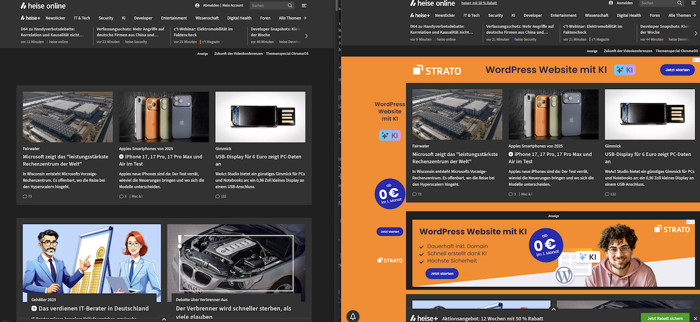Viewport: 700px width, 322px height.
Task: Click 'heise+ mit 50 % Rabatt' link
Action: click(x=479, y=3)
